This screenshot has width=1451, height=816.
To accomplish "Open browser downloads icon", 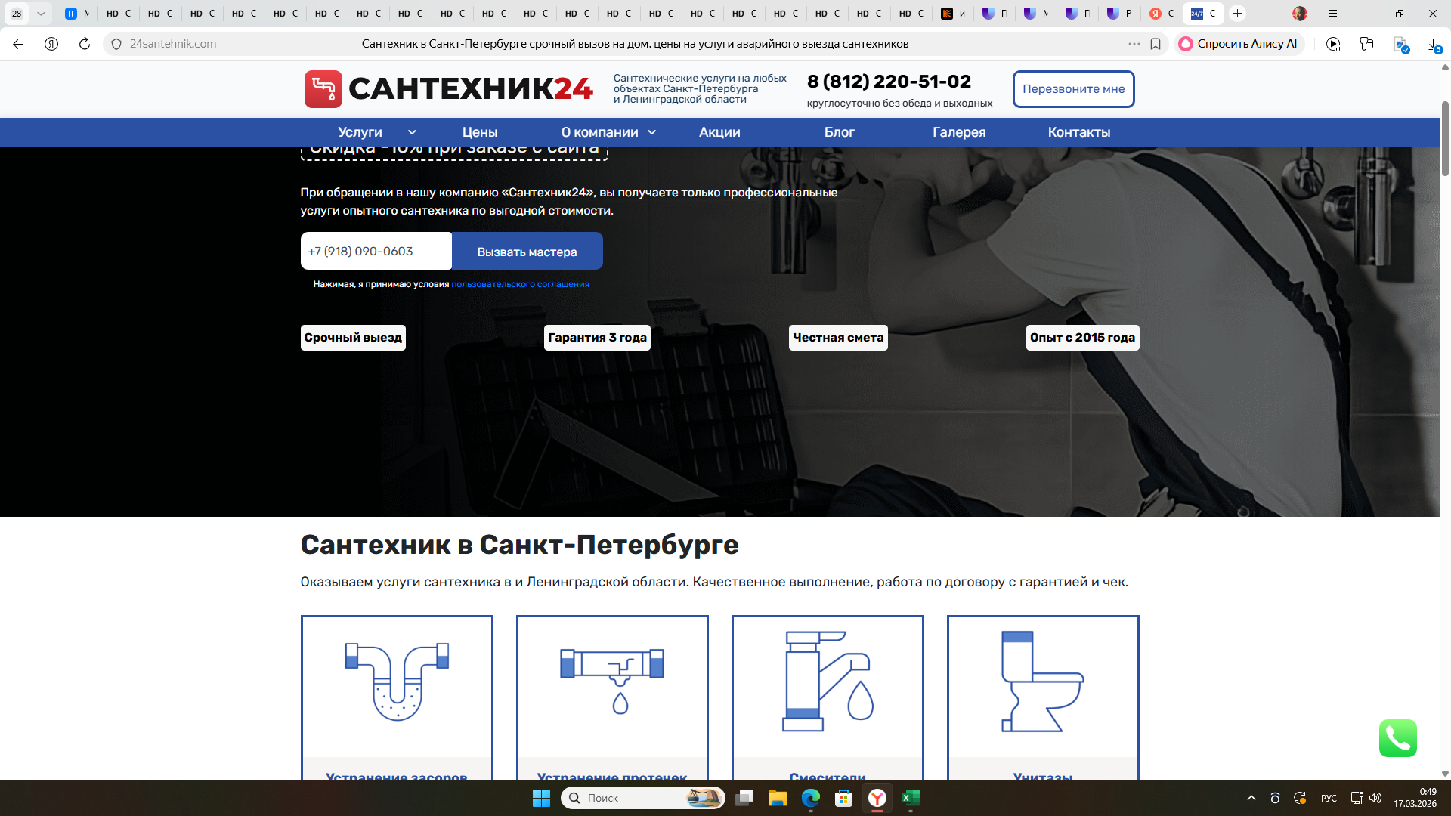I will (x=1434, y=44).
